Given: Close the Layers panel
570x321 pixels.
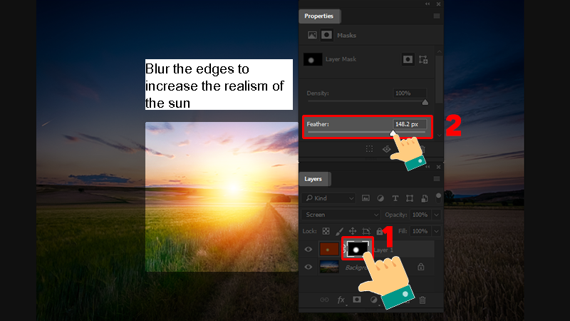Looking at the screenshot, I should (x=438, y=167).
